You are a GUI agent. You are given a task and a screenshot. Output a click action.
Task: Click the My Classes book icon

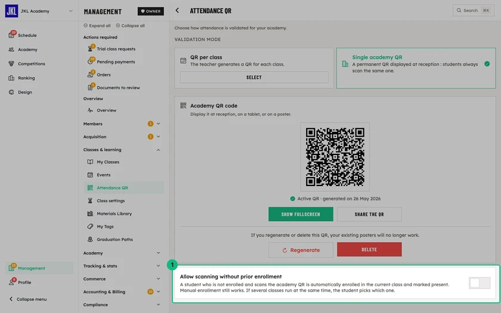(x=90, y=162)
